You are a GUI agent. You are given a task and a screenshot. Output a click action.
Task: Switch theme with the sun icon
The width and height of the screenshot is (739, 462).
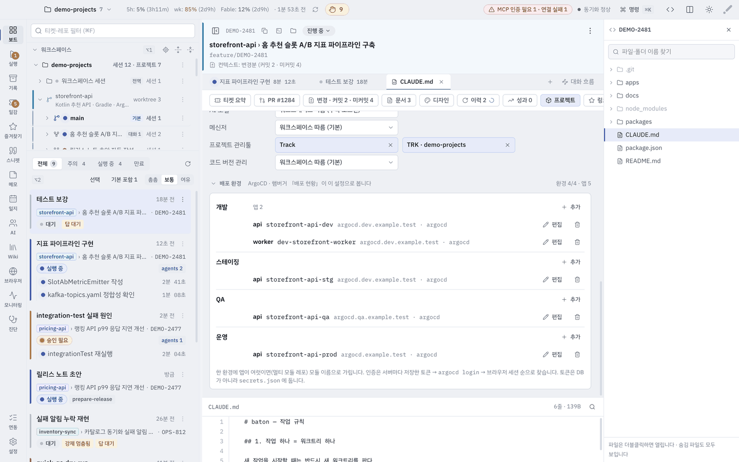point(709,9)
